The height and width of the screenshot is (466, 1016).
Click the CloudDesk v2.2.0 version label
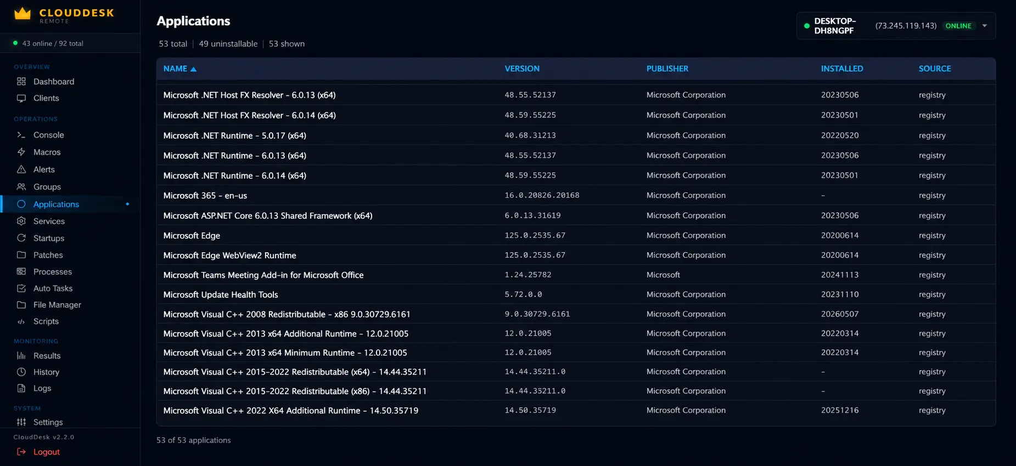pyautogui.click(x=44, y=437)
